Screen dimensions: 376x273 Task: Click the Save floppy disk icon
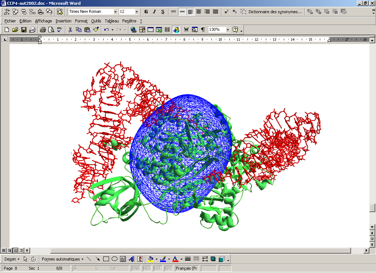coord(24,30)
